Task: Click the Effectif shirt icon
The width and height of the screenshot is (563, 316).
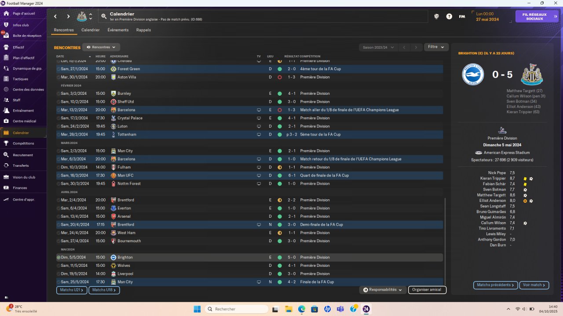Action: tap(6, 47)
